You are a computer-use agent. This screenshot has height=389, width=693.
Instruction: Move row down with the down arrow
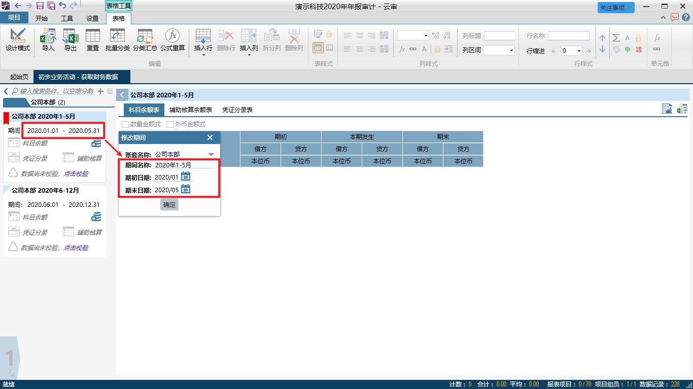point(603,49)
